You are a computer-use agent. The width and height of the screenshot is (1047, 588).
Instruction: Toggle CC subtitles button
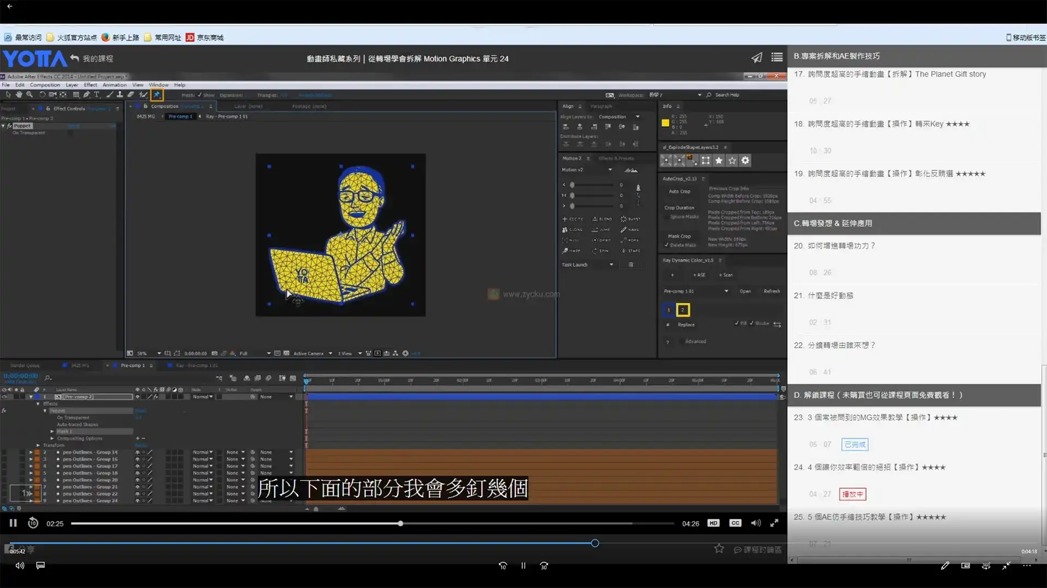click(x=735, y=523)
